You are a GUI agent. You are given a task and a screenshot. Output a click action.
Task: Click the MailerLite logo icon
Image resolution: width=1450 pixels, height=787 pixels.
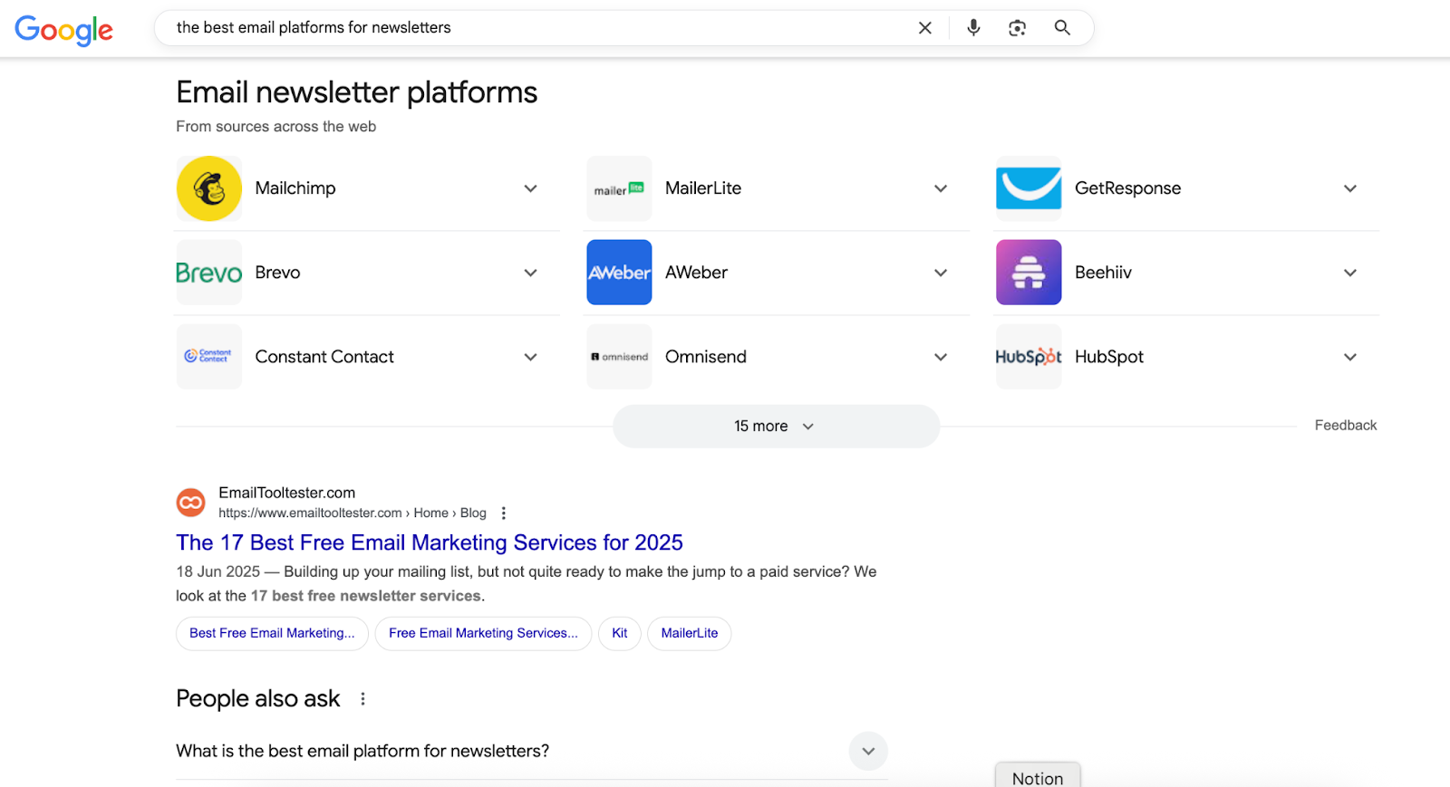tap(619, 188)
